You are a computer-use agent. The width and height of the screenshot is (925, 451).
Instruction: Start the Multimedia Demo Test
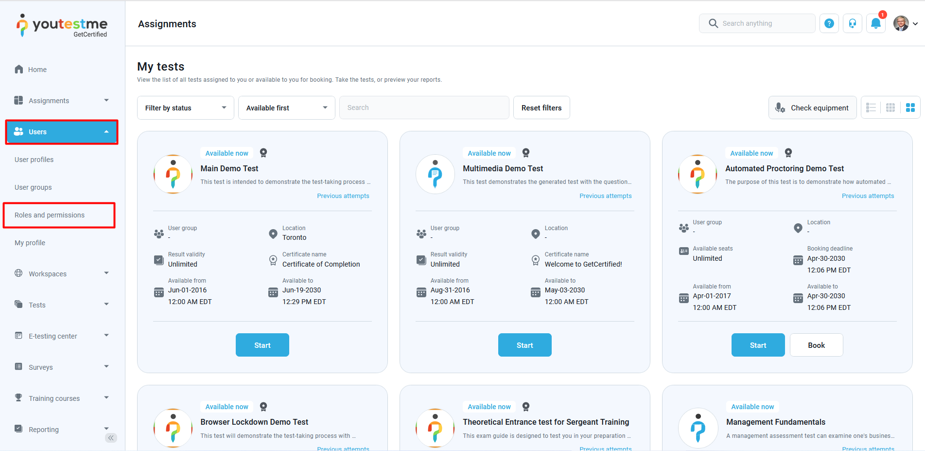[x=524, y=345]
